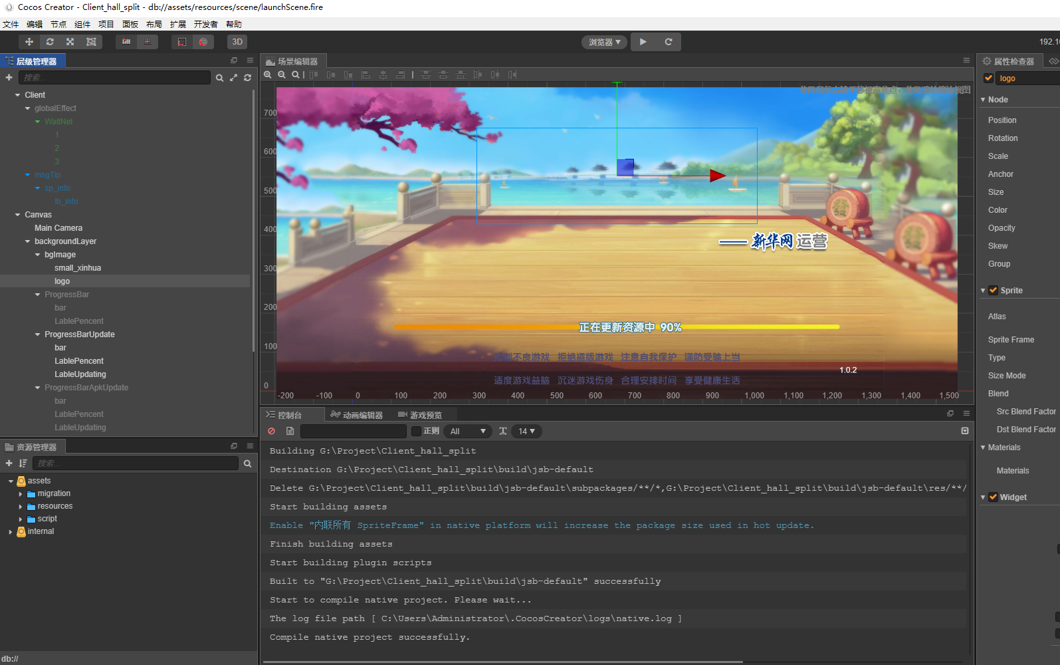Click the hierarchy search field
Viewport: 1060px width, 665px height.
click(x=114, y=78)
